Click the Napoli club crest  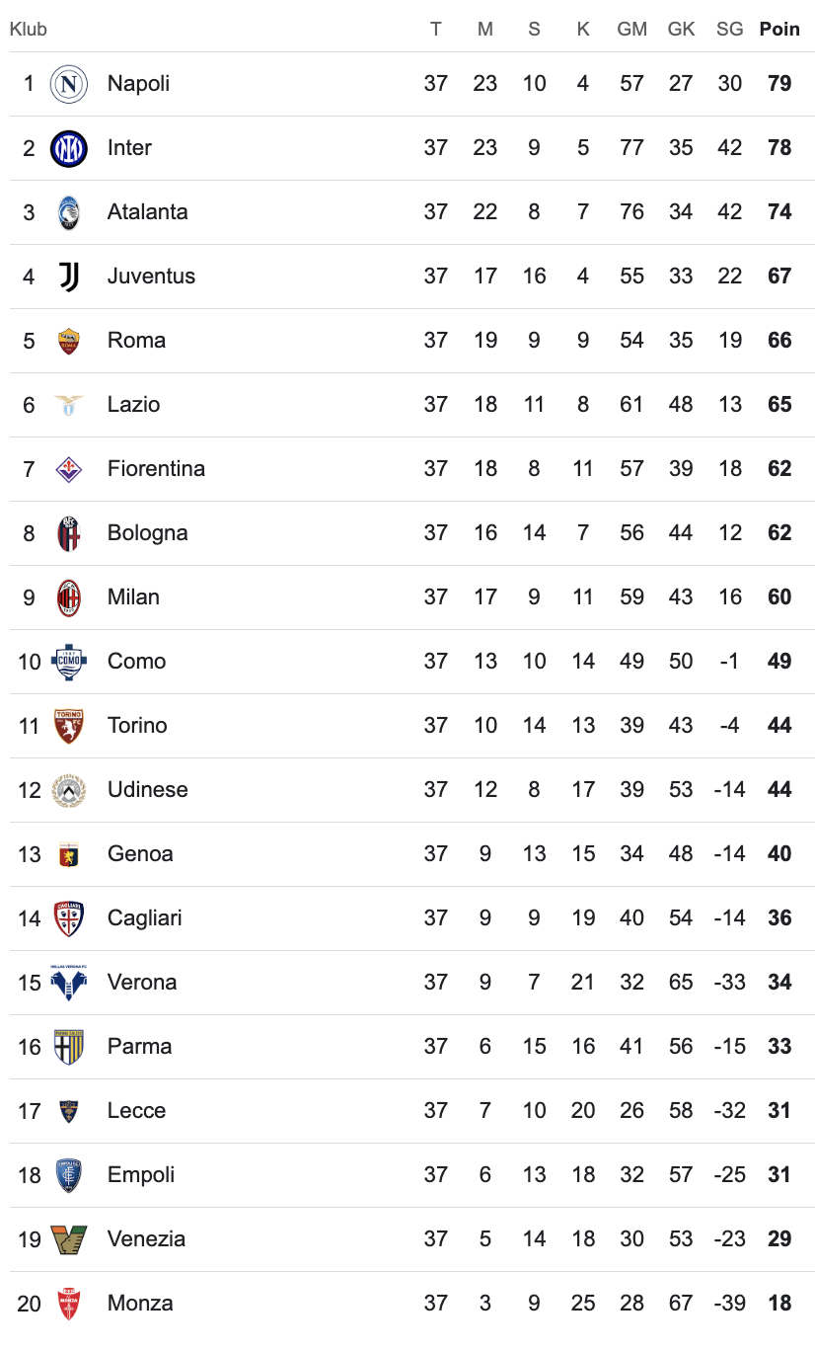point(69,84)
